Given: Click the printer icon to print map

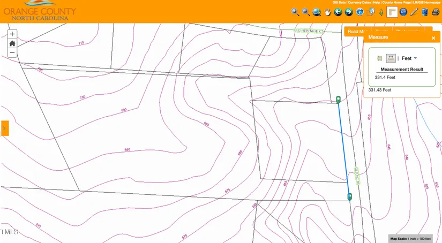Looking at the screenshot, I should click(x=436, y=12).
